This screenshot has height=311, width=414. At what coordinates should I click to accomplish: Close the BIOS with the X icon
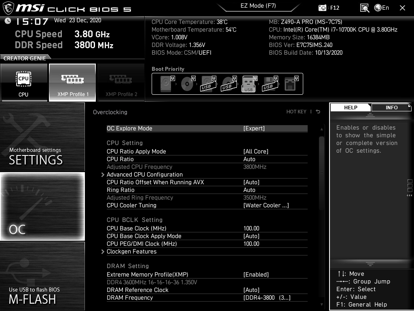click(402, 8)
